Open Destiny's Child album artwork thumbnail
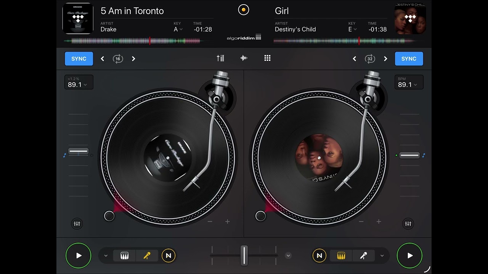Viewport: 488px width, 274px height. click(x=410, y=18)
